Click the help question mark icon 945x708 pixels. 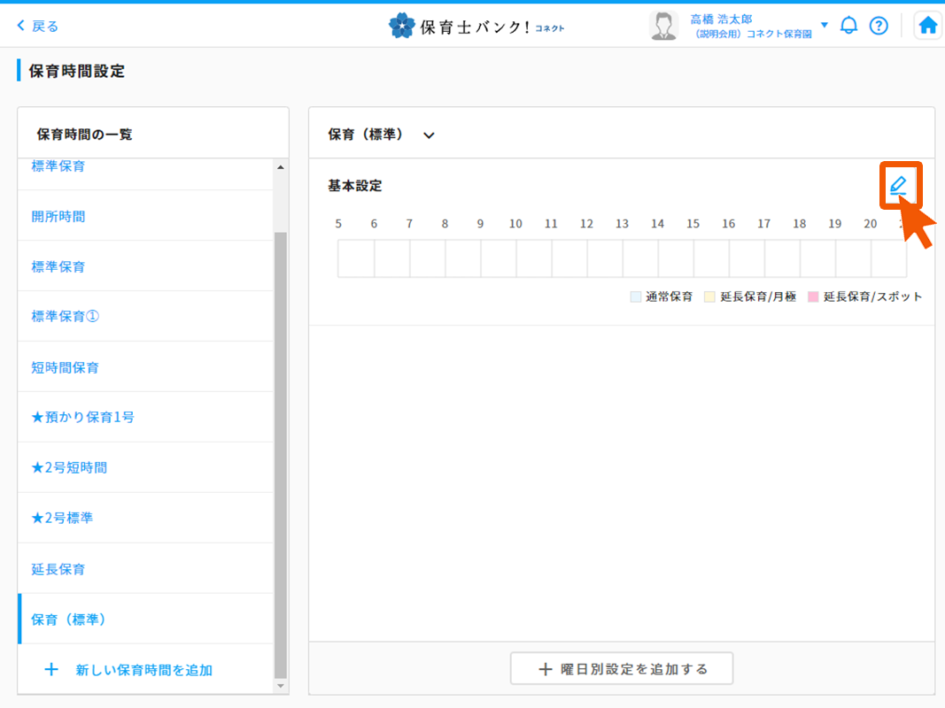click(x=878, y=26)
